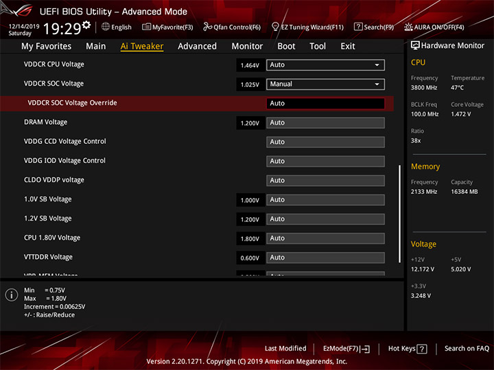The image size is (494, 370).
Task: Click the 1.472 V core voltage value
Action: coord(460,114)
